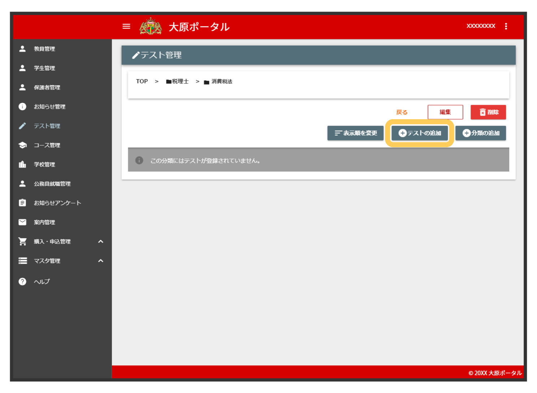This screenshot has height=393, width=537.
Task: Go to 公務員就職管理 menu item
Action: (52, 184)
